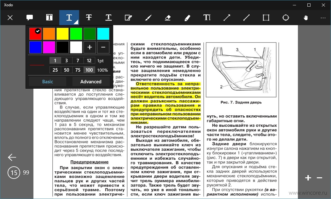Select the free highlighter marker tool
The image size is (331, 199).
point(187,18)
